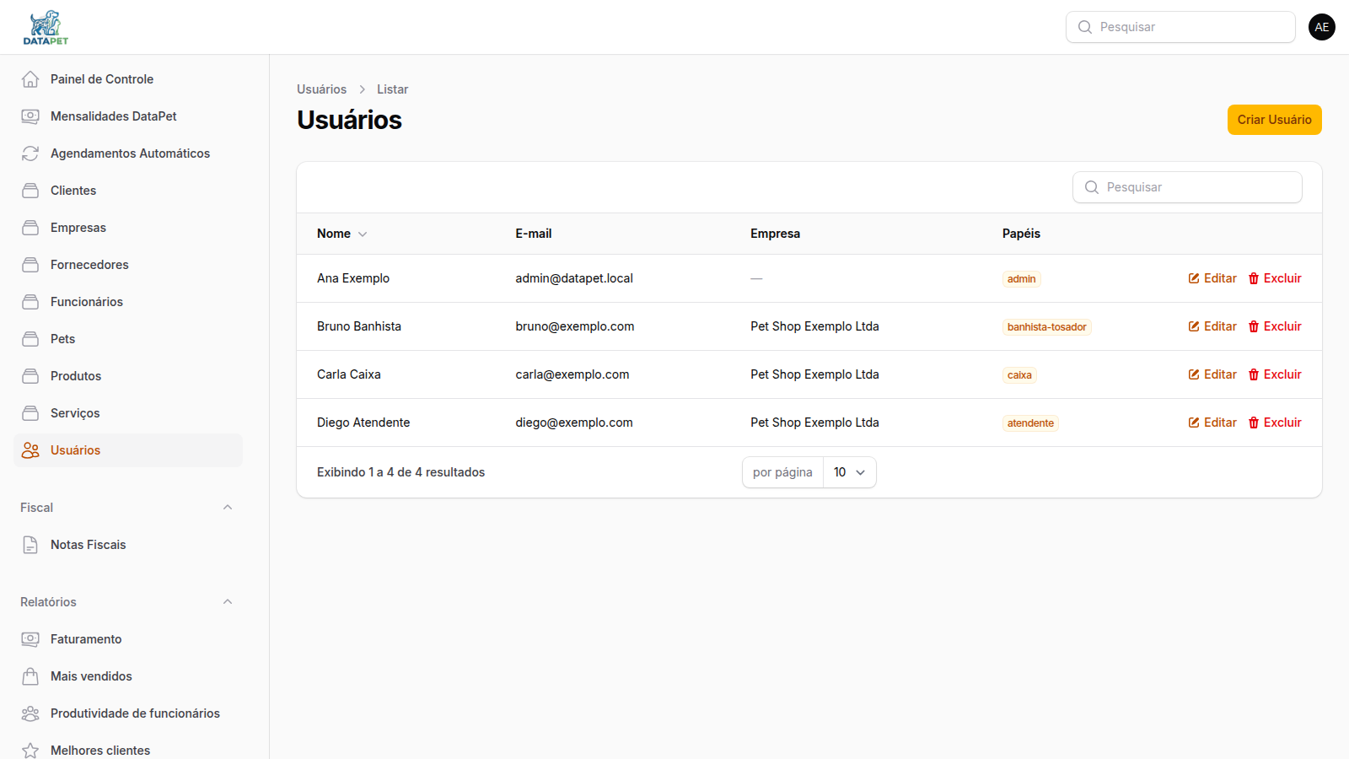This screenshot has height=759, width=1349.
Task: Sort the table by Nome column
Action: (x=342, y=234)
